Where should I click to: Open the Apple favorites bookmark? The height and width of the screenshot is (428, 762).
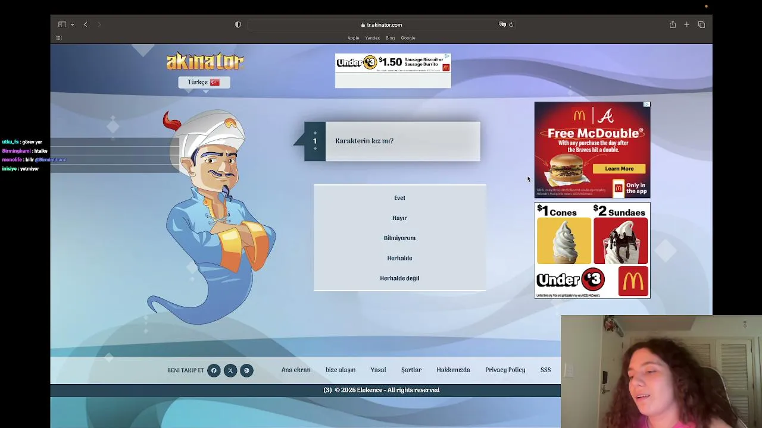coord(354,38)
